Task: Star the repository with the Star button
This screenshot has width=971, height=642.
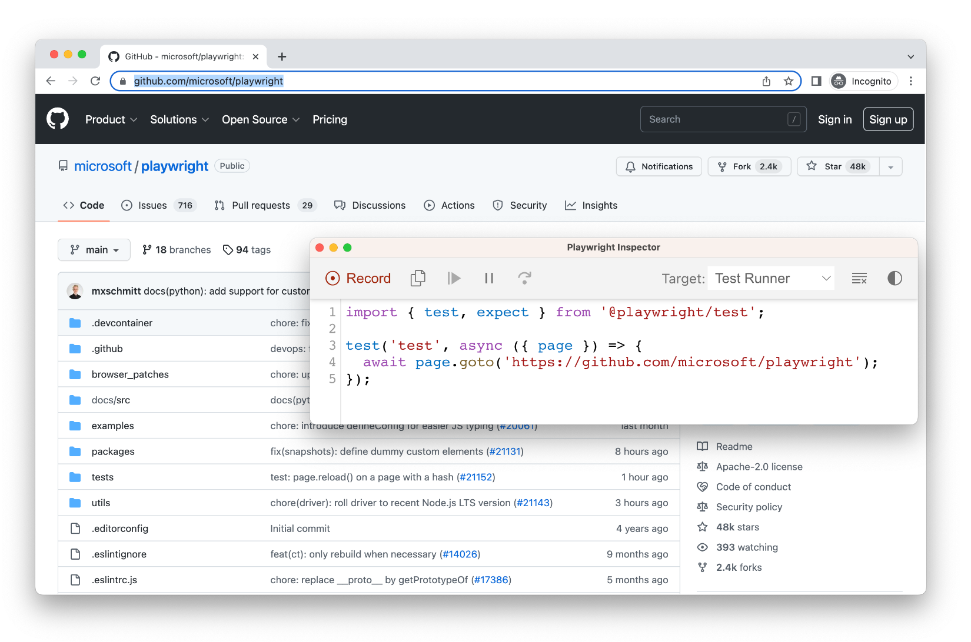Action: tap(838, 166)
